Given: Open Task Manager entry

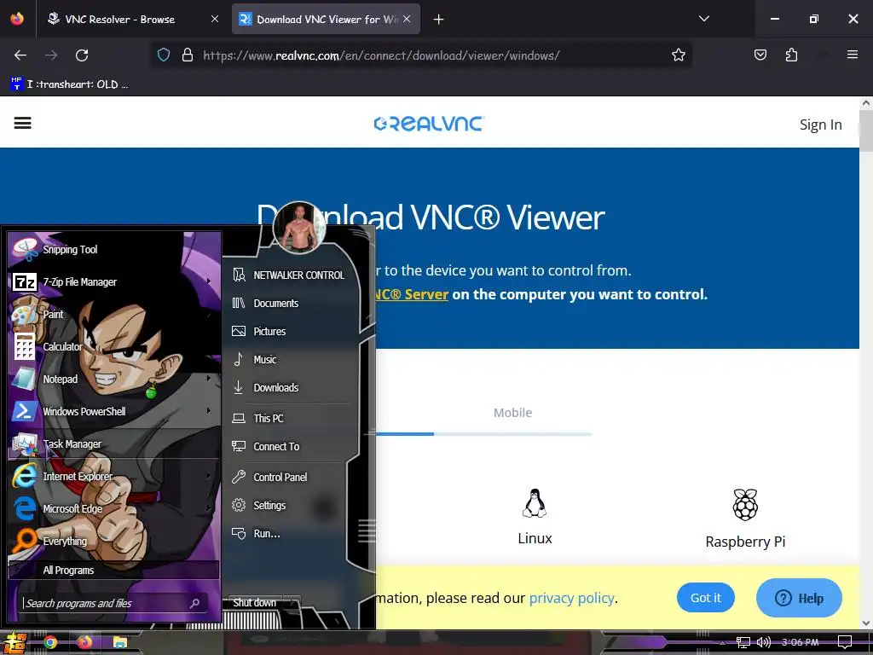Looking at the screenshot, I should [113, 443].
